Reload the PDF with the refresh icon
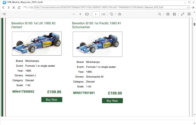This screenshot has height=125, width=196. click(19, 7)
